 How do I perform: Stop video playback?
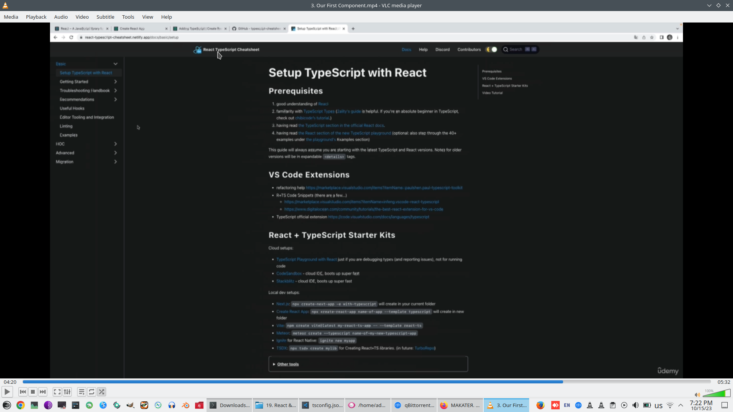(x=33, y=392)
